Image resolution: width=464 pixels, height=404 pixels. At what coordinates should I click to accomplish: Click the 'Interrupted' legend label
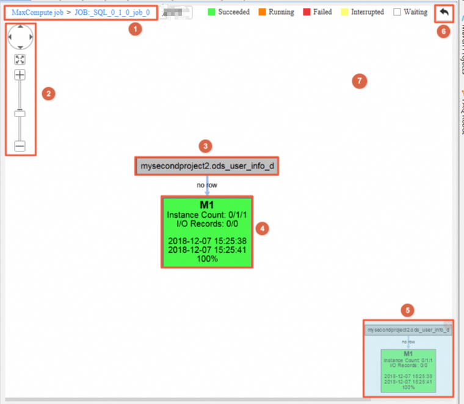(x=368, y=12)
